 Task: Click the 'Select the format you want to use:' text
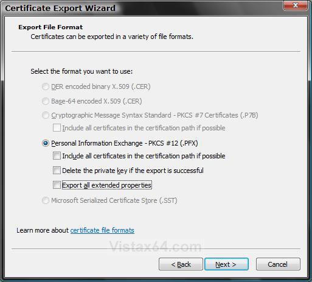coord(81,71)
